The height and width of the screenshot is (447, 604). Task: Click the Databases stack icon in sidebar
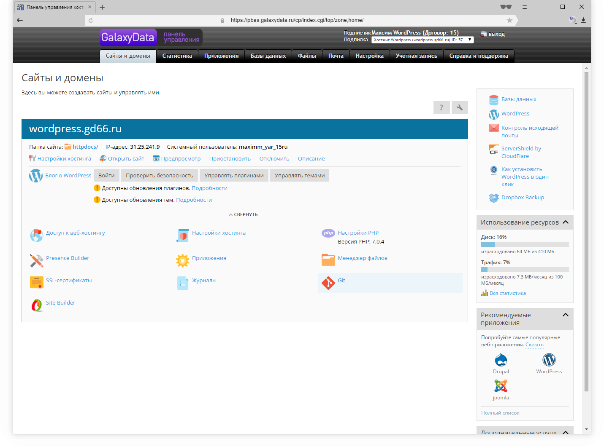click(493, 100)
